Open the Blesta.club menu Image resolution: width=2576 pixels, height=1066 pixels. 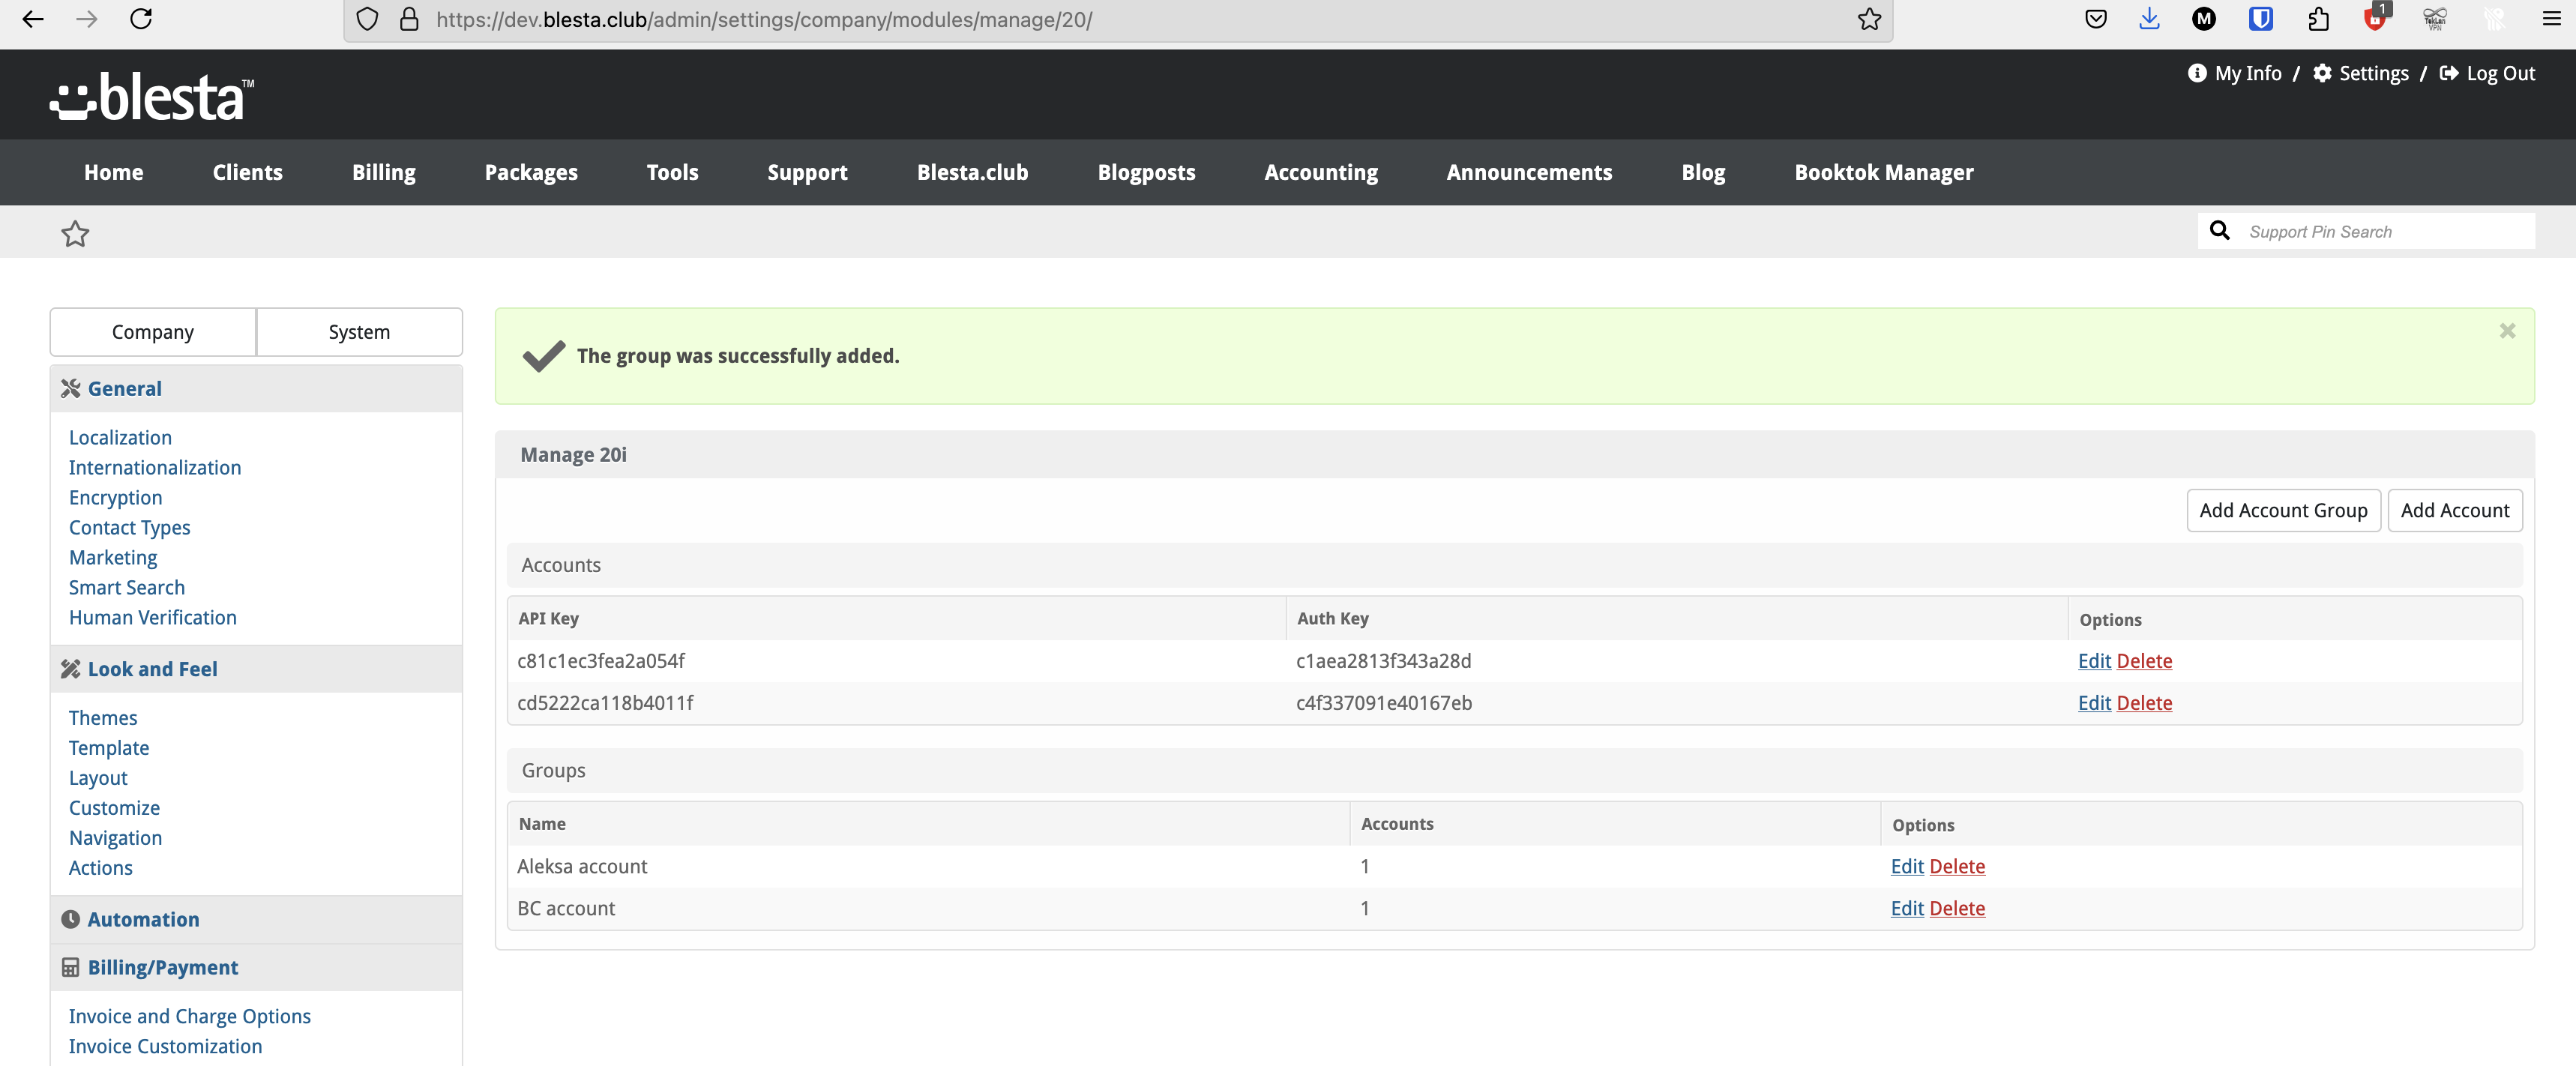[972, 172]
